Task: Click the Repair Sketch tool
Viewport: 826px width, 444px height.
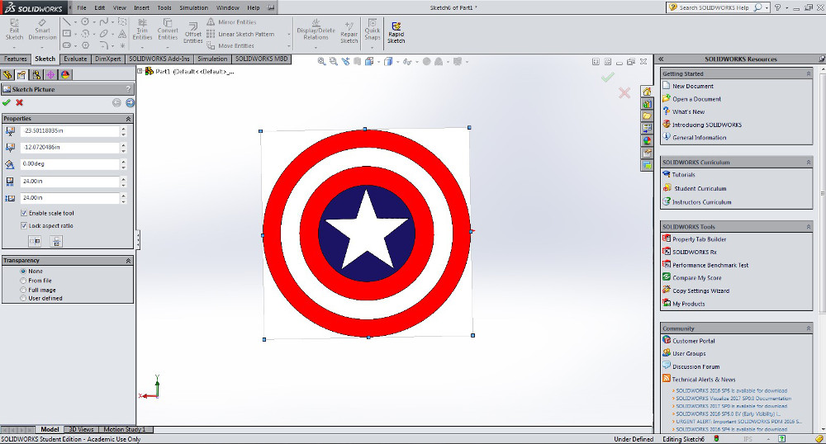Action: click(x=349, y=33)
